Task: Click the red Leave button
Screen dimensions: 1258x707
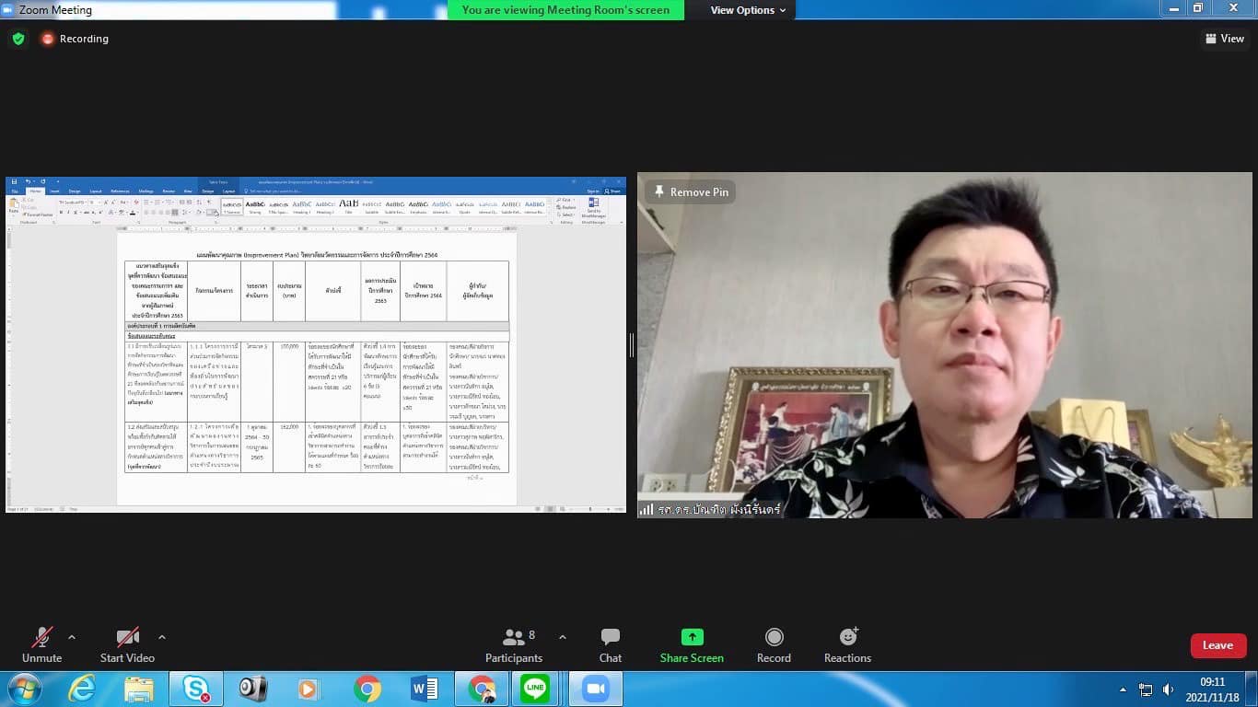Action: pos(1217,645)
